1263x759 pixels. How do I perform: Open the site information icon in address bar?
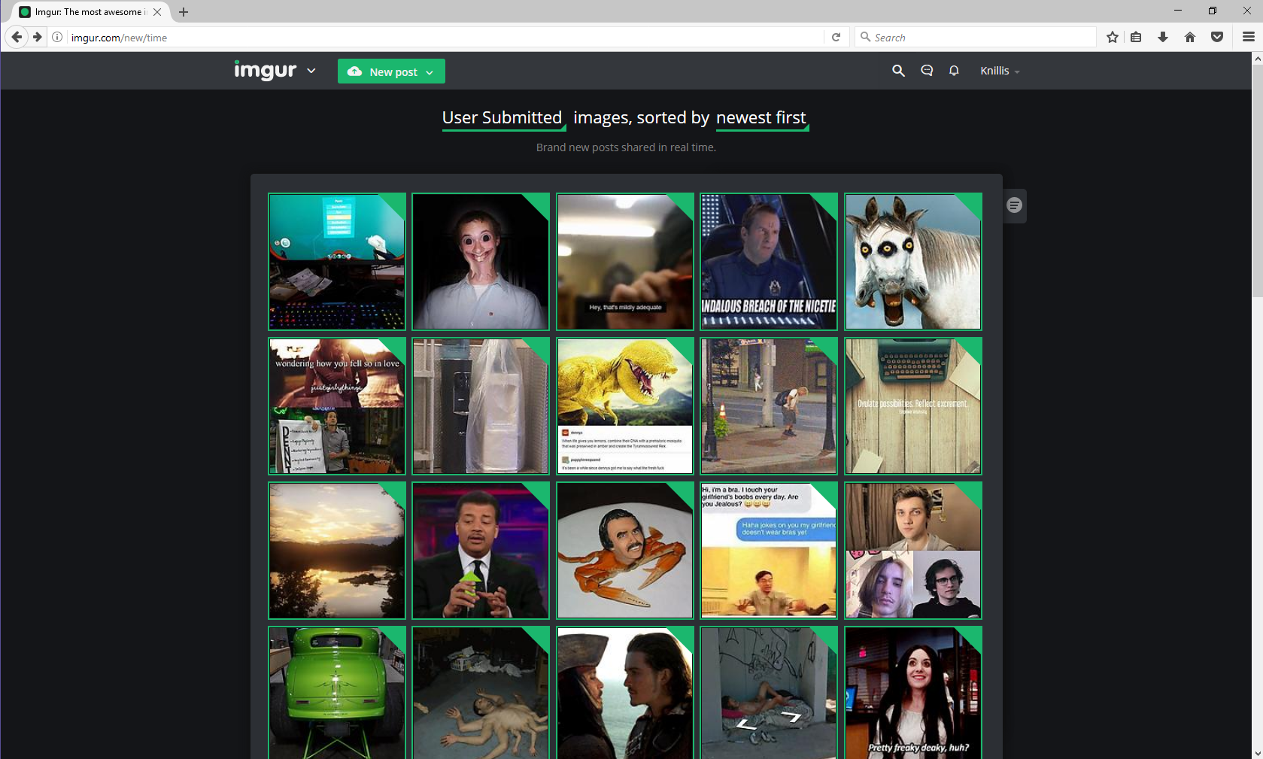[57, 37]
